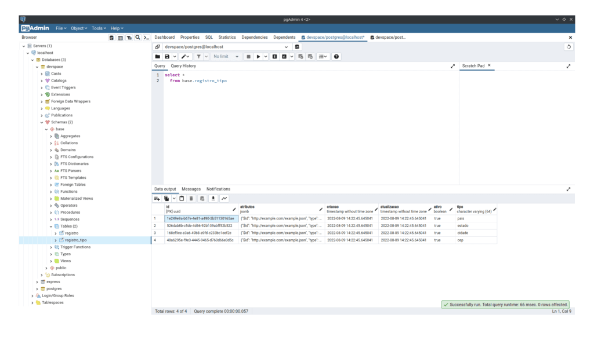Image resolution: width=594 pixels, height=337 pixels.
Task: Click the Rollback transaction icon
Action: click(310, 57)
